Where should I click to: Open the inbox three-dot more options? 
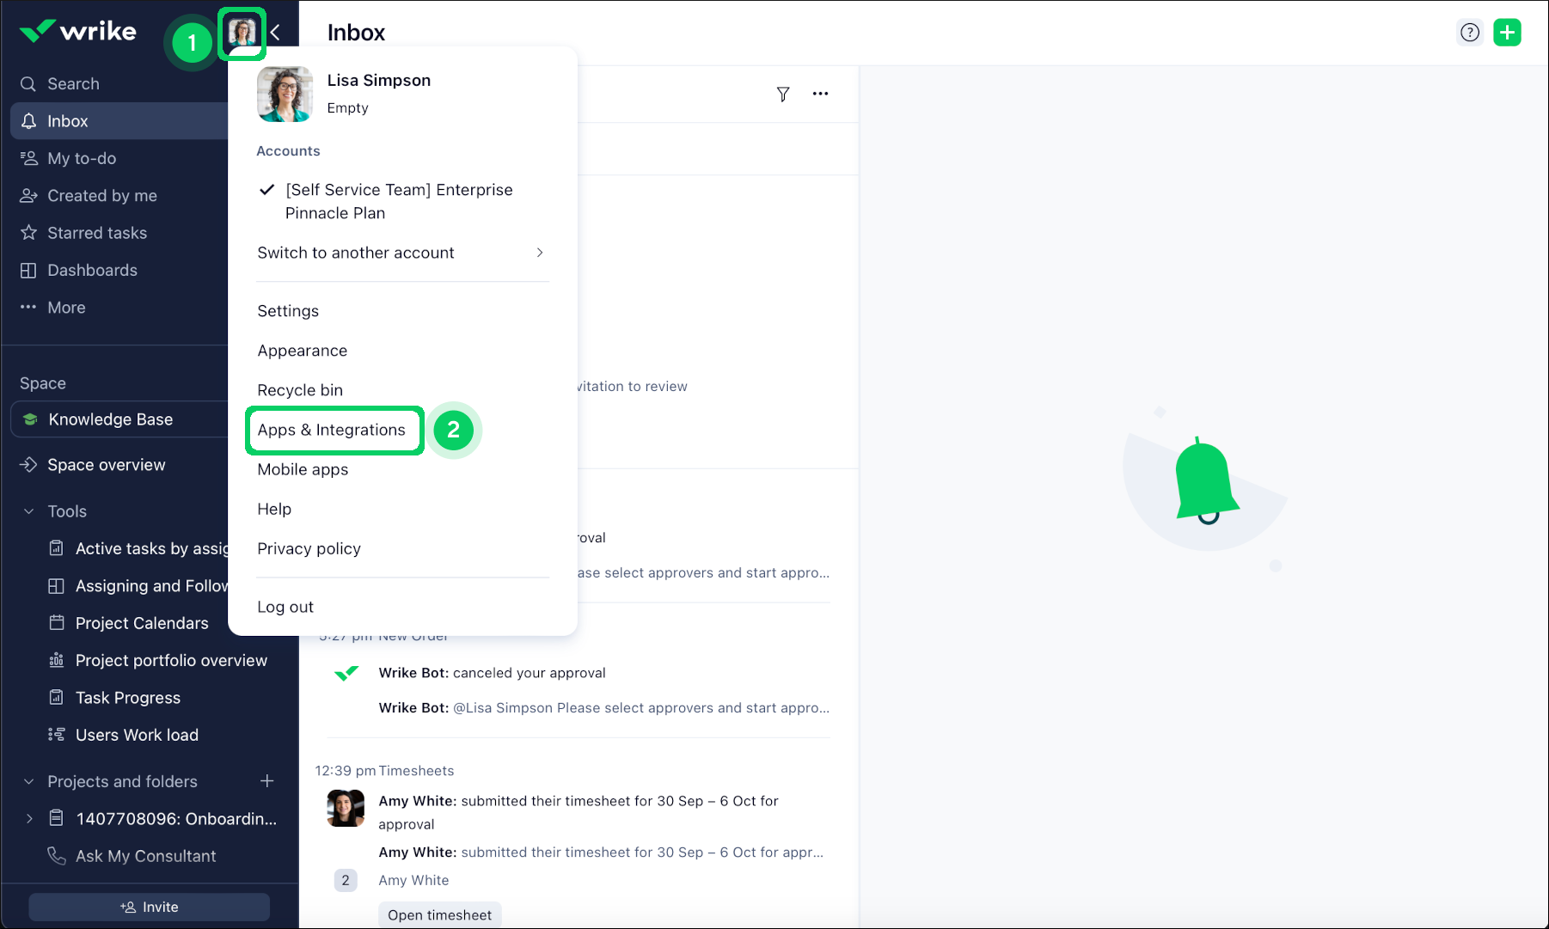[x=820, y=95]
